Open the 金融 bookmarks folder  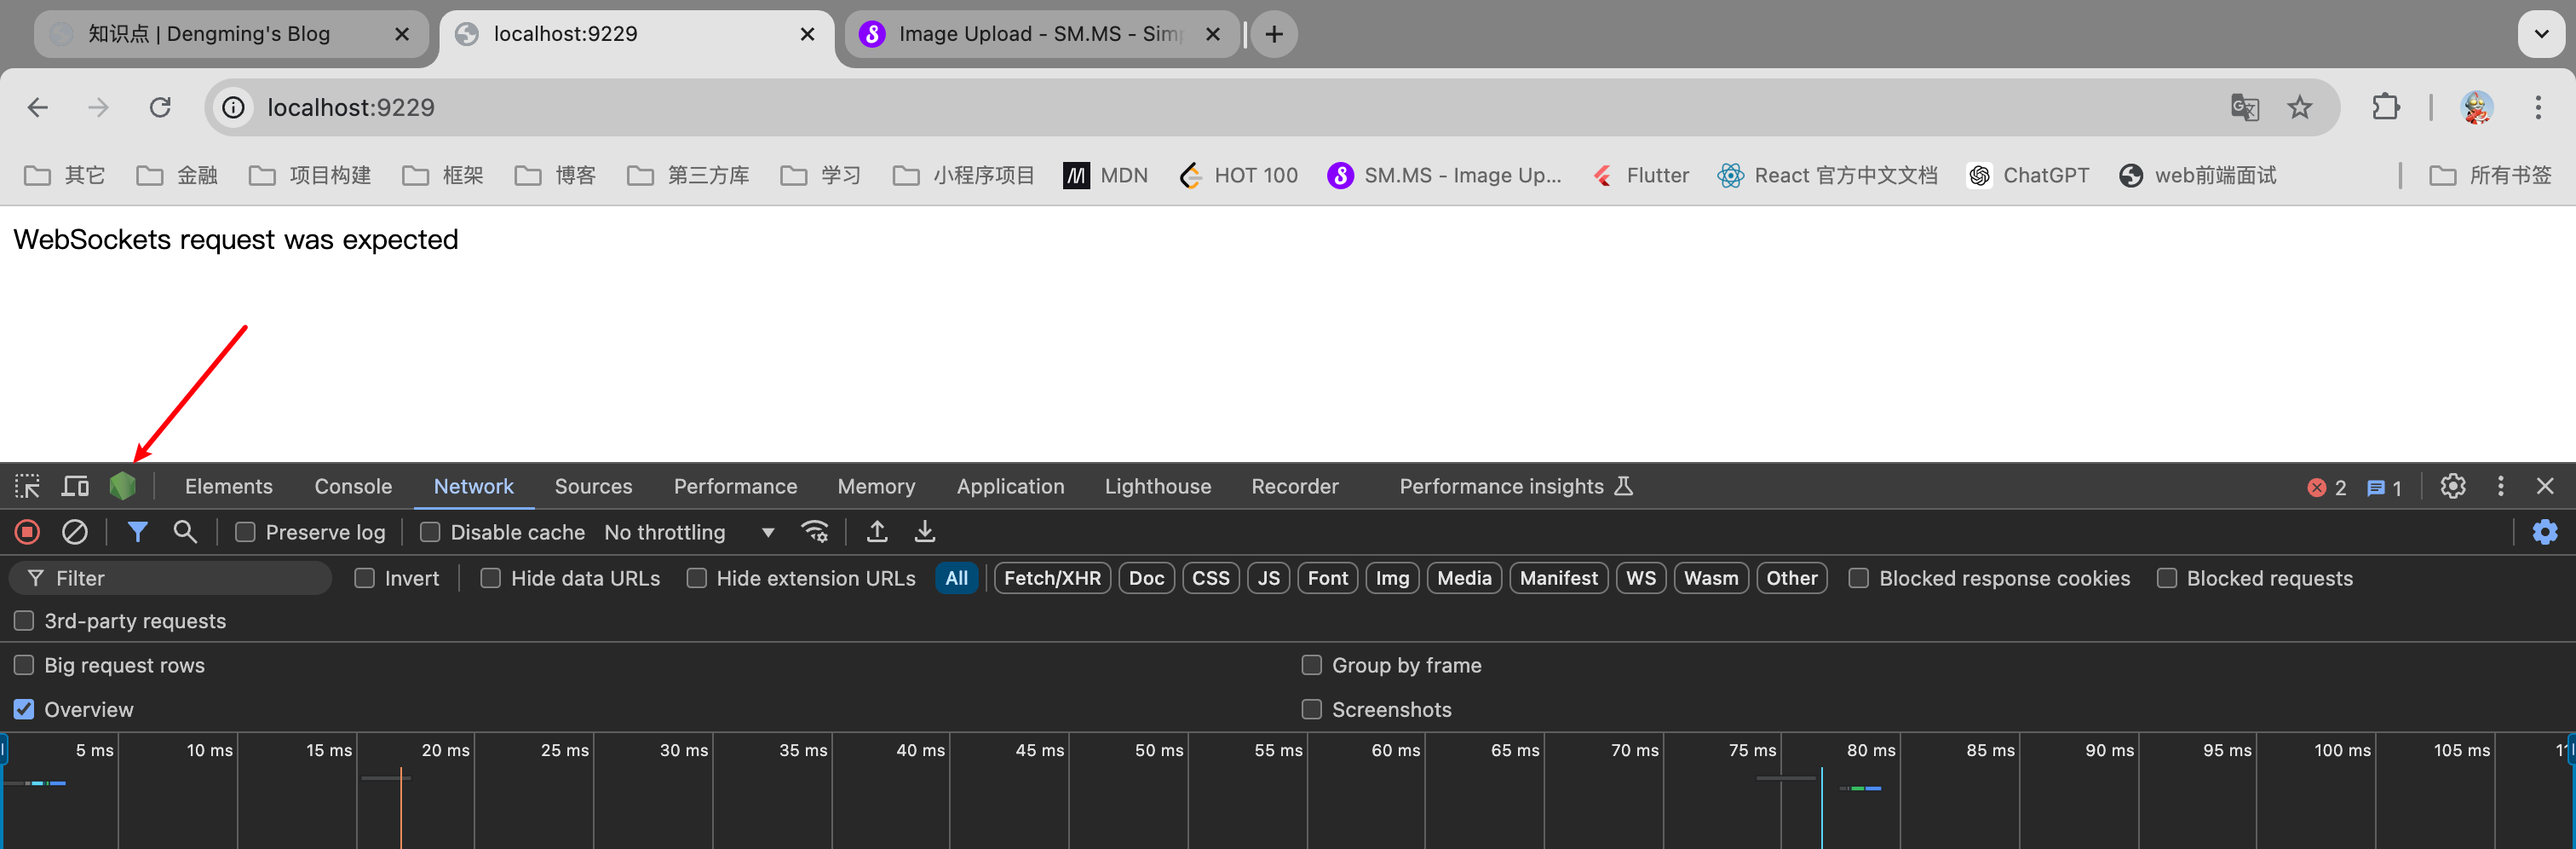pyautogui.click(x=177, y=176)
